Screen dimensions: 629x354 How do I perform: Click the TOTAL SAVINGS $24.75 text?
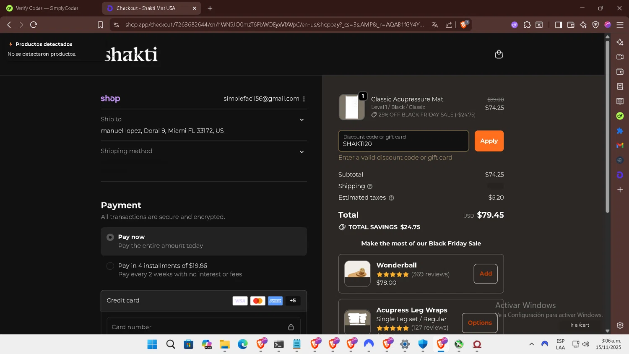pos(384,227)
